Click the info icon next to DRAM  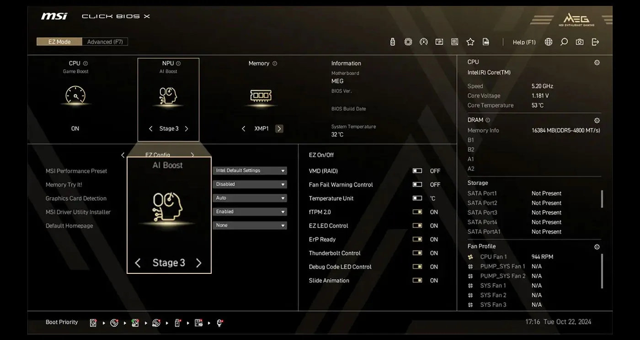coord(488,120)
